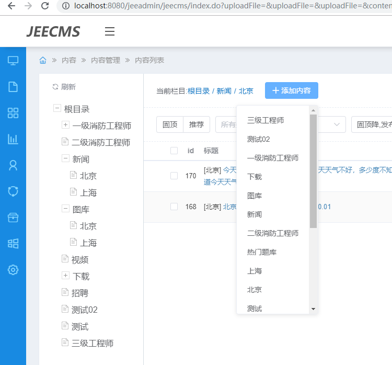Open the document page icon in sidebar
392x365 pixels.
tap(13, 87)
